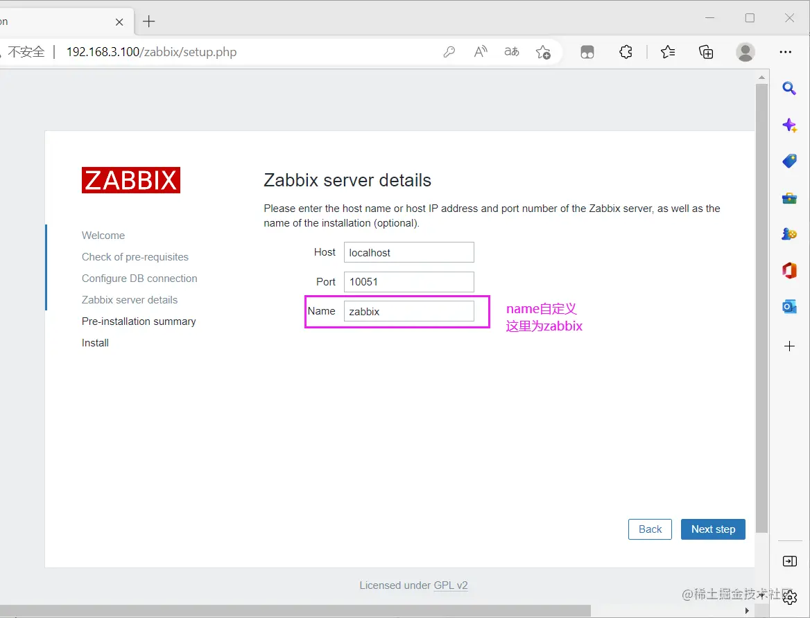Select Zabbix server details step

[x=130, y=300]
